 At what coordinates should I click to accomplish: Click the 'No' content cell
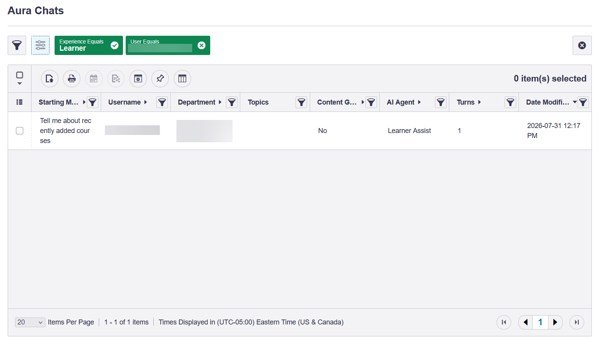[322, 131]
